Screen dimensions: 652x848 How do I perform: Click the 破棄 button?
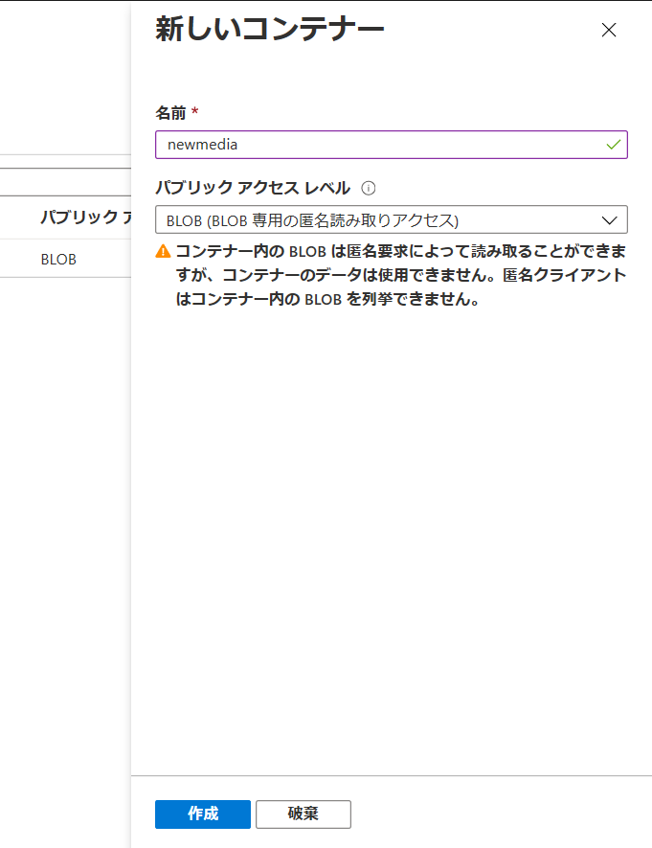click(x=304, y=814)
